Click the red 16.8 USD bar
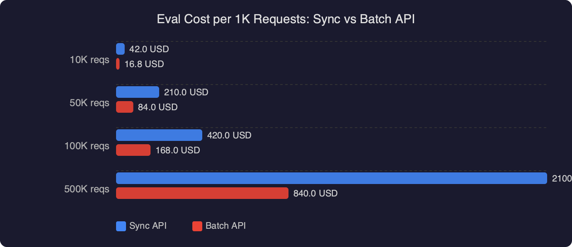Image resolution: width=572 pixels, height=247 pixels. 118,64
